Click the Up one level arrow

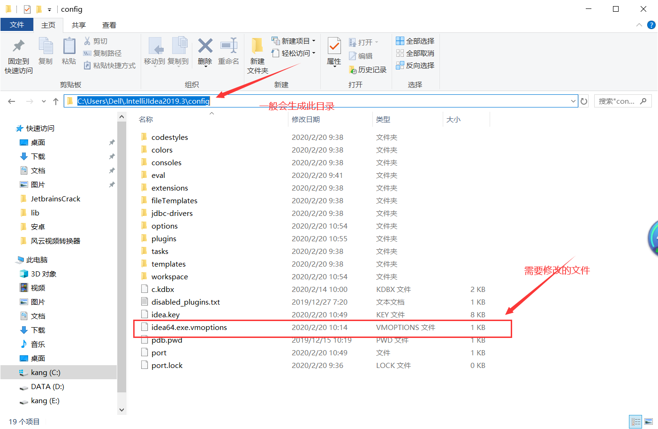(56, 101)
